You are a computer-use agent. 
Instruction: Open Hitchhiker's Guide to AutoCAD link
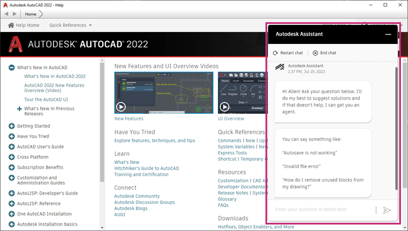147,169
